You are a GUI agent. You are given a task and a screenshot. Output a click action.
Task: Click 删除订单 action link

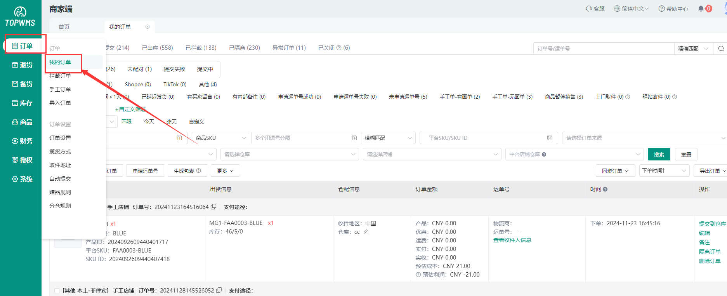pos(710,261)
